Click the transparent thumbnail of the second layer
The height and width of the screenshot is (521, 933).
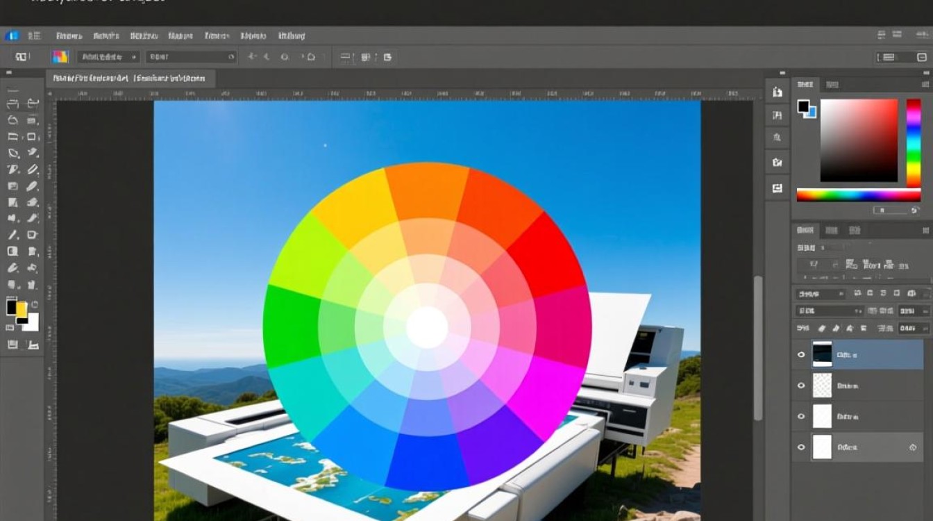(x=822, y=386)
